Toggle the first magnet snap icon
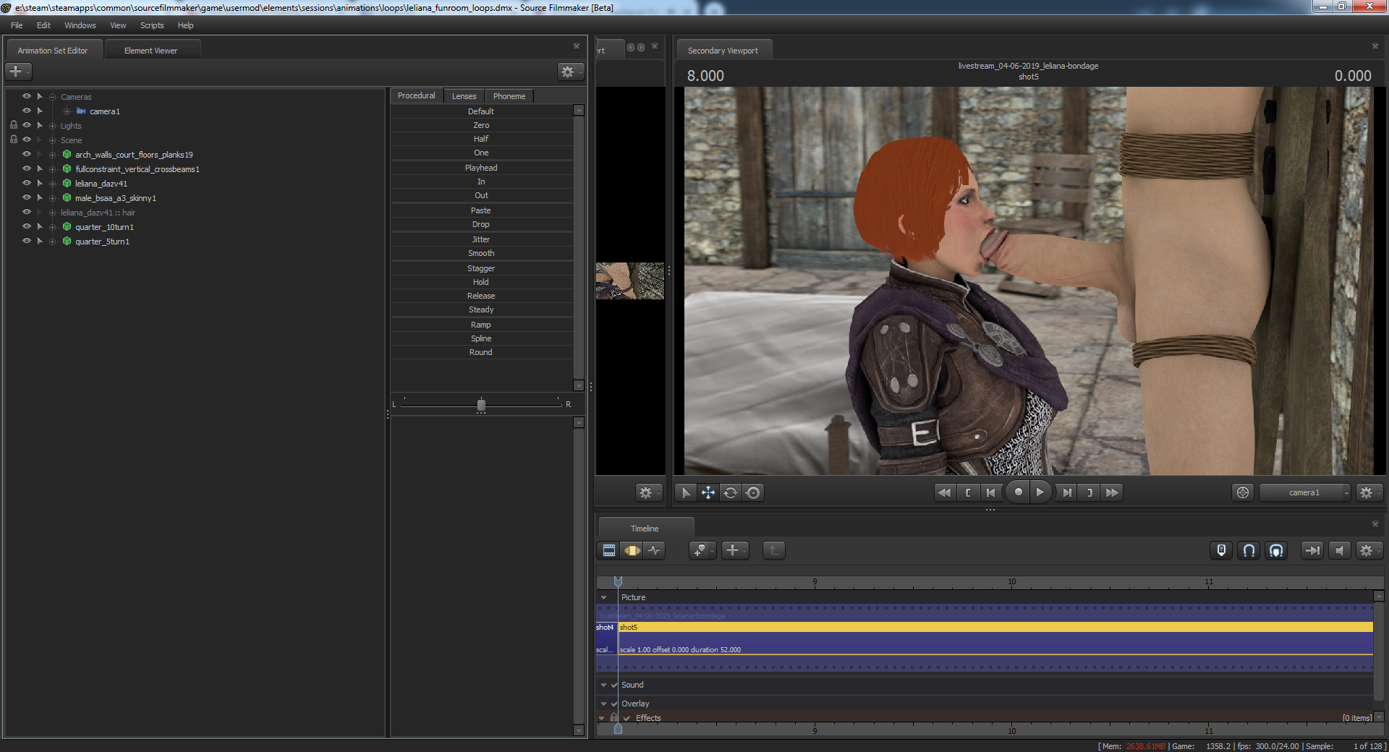This screenshot has height=752, width=1389. click(1249, 550)
